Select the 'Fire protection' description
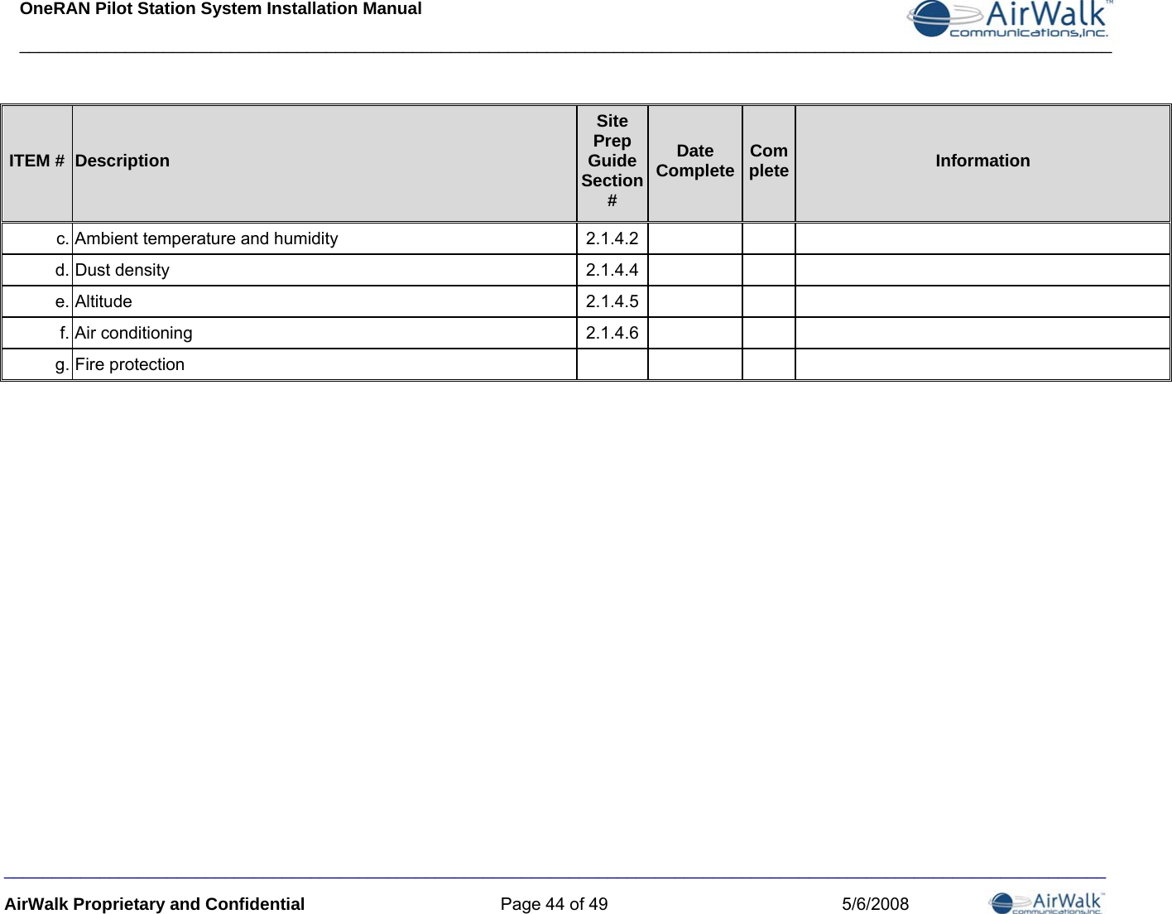Image resolution: width=1172 pixels, height=914 pixels. coord(130,364)
